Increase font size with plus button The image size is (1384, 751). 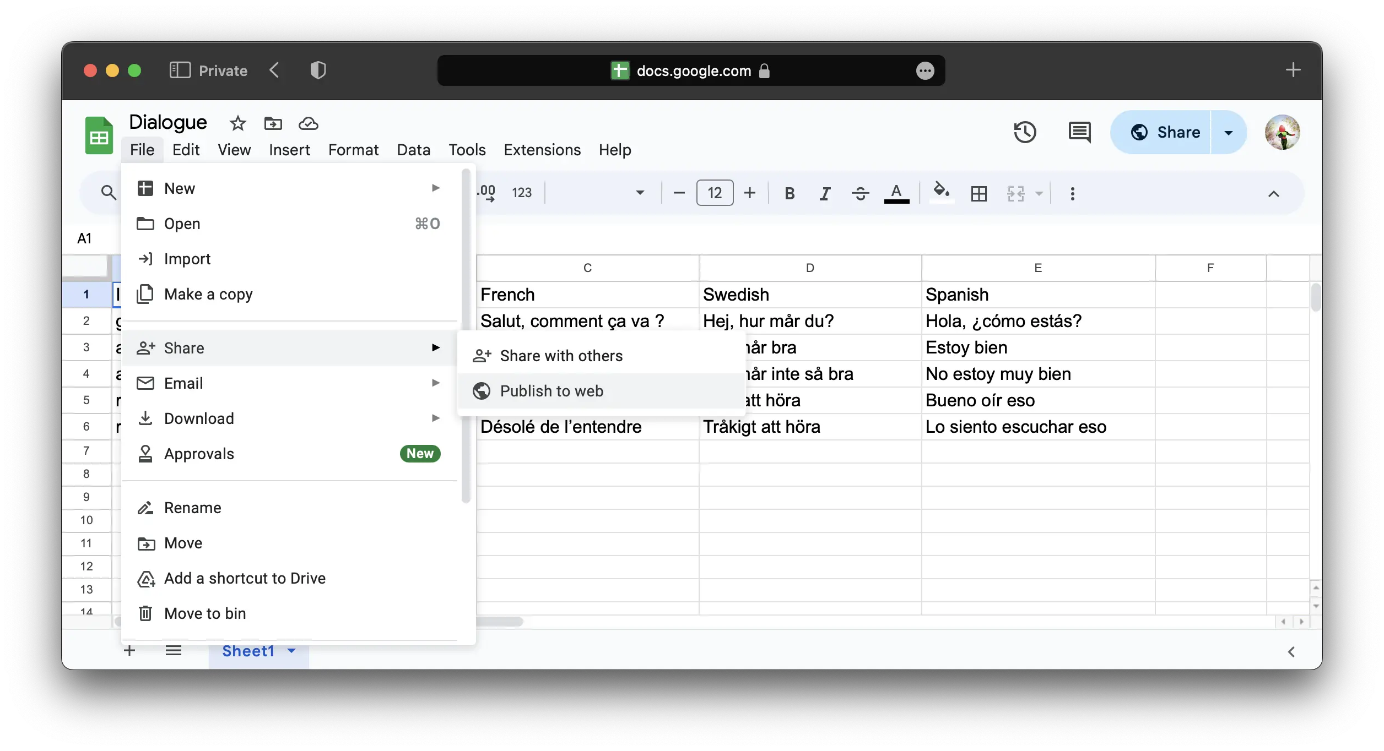[749, 193]
